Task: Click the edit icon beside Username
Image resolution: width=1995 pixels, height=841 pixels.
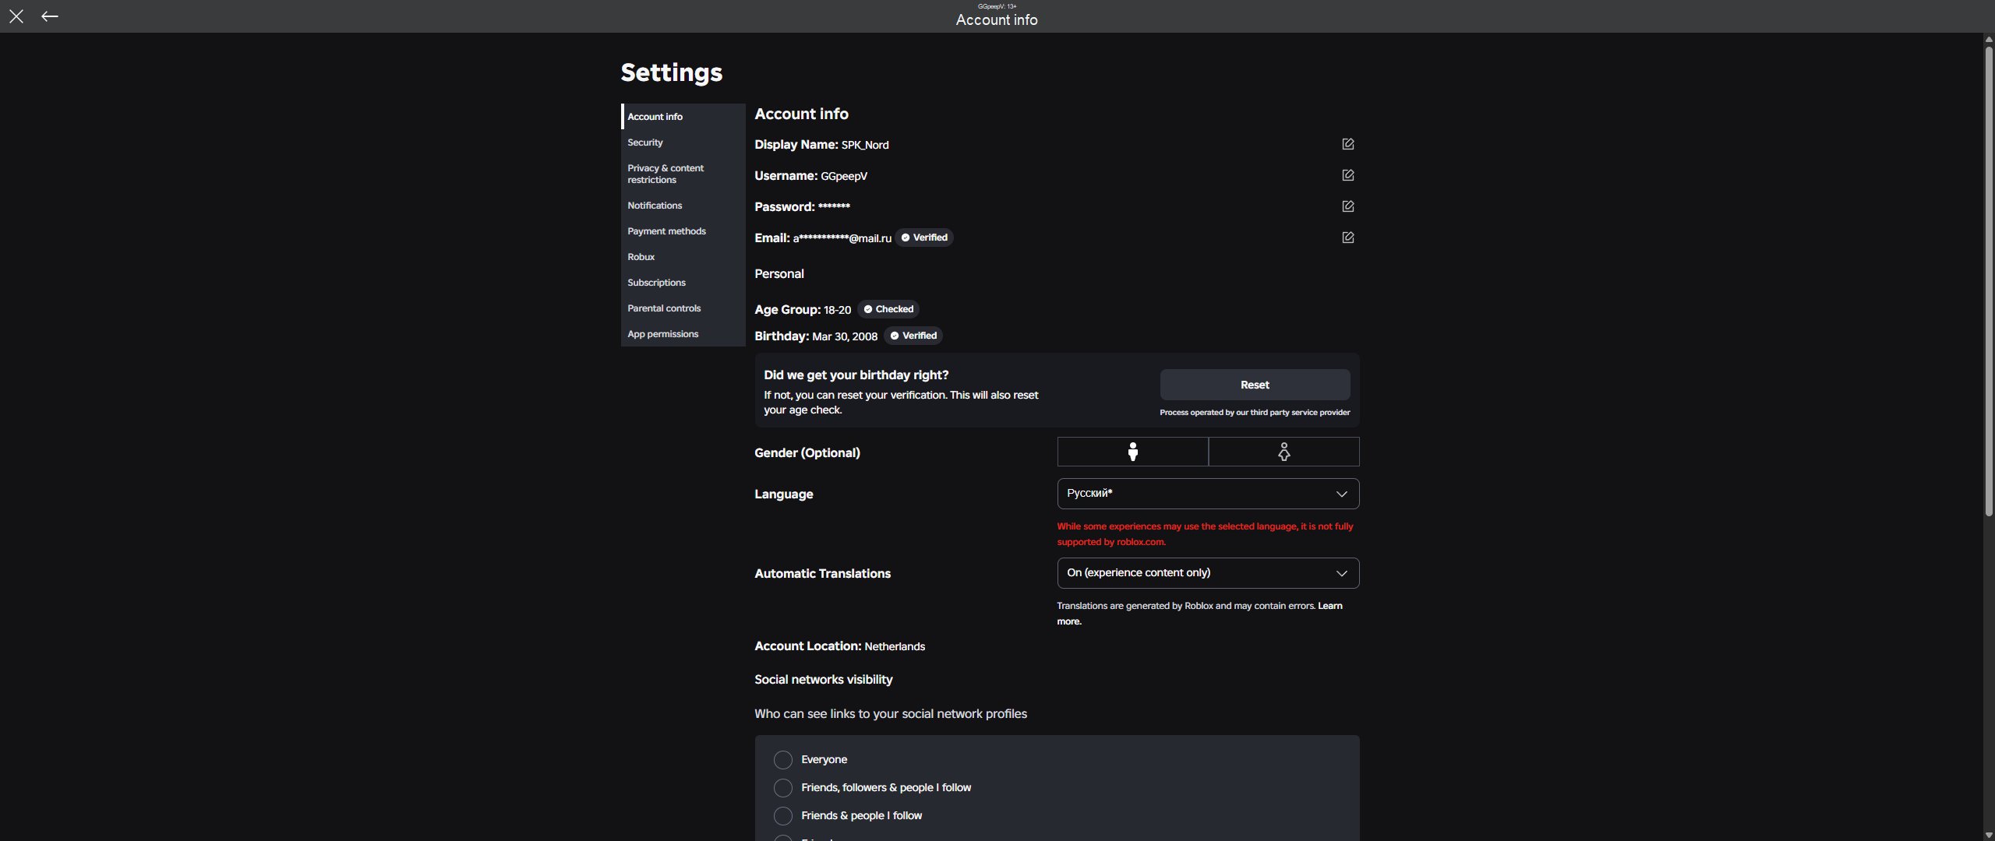Action: click(x=1347, y=175)
